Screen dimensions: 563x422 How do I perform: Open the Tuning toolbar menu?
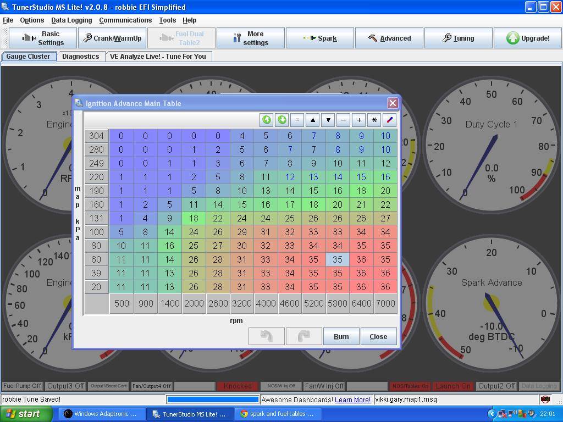point(459,38)
